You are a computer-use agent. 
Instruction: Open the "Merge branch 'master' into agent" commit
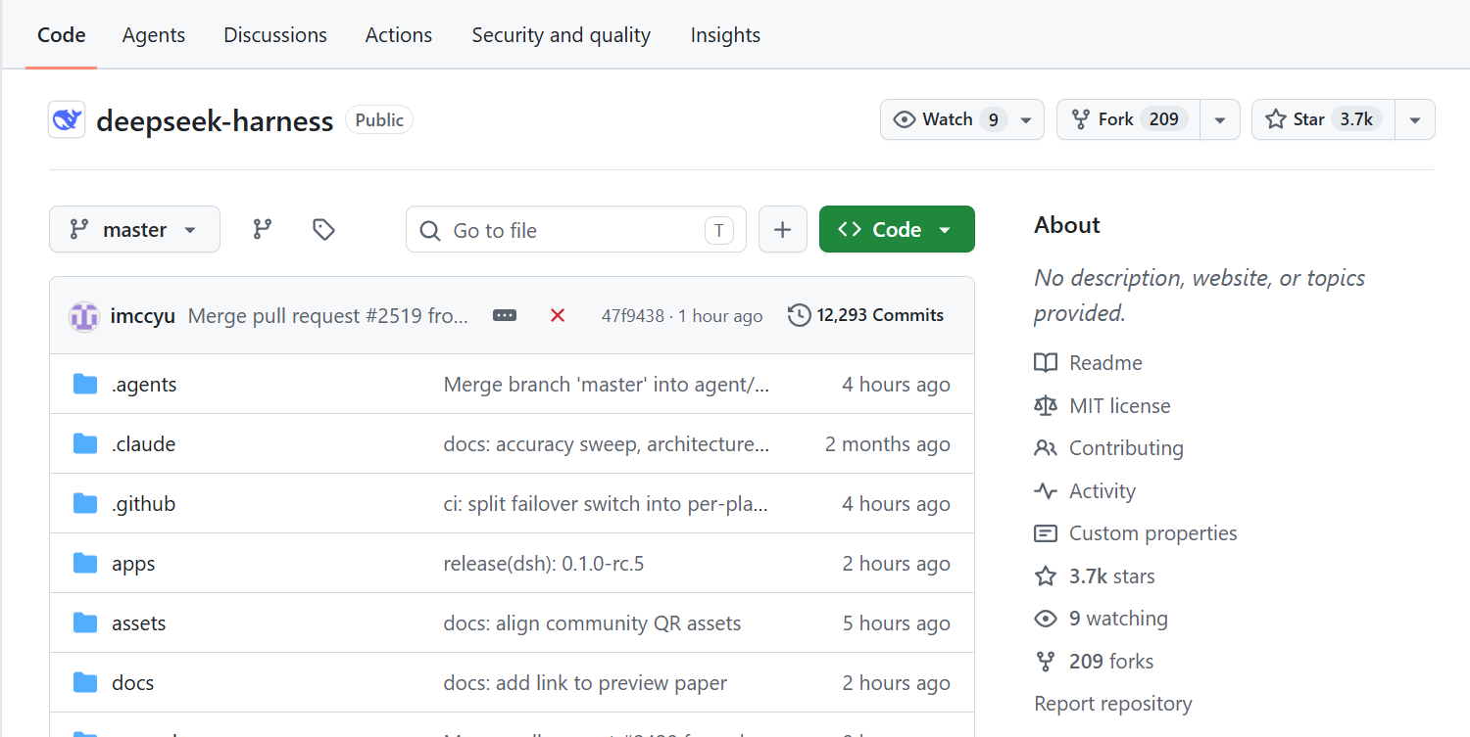607,385
